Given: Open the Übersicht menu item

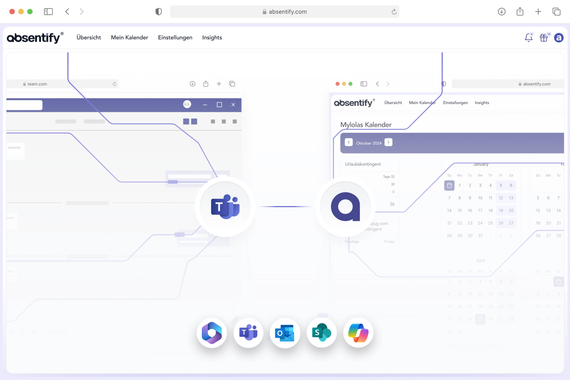Looking at the screenshot, I should pos(88,37).
